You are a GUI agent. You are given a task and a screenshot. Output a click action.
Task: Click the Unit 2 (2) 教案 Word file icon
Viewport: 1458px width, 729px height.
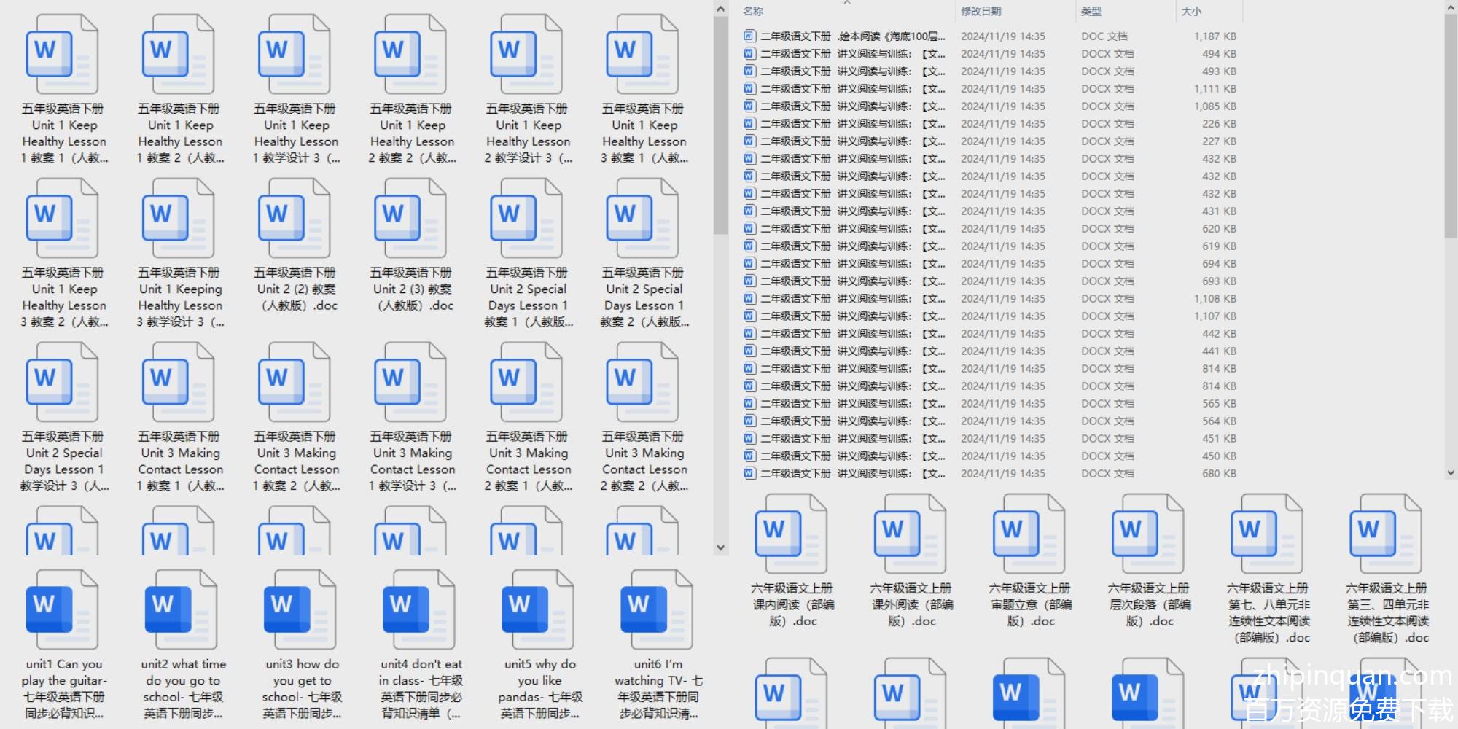[x=295, y=219]
